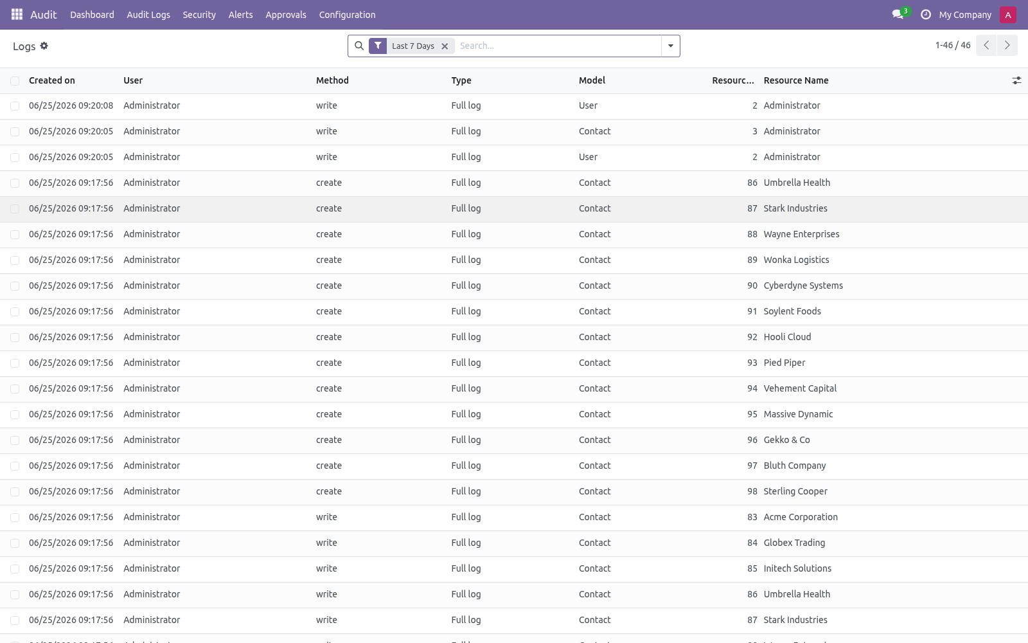Image resolution: width=1028 pixels, height=643 pixels.
Task: Open the activities clock icon
Action: click(926, 14)
